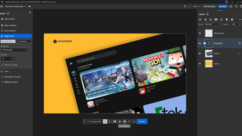Choose Rectangular marquee tool

pyautogui.click(x=11, y=77)
